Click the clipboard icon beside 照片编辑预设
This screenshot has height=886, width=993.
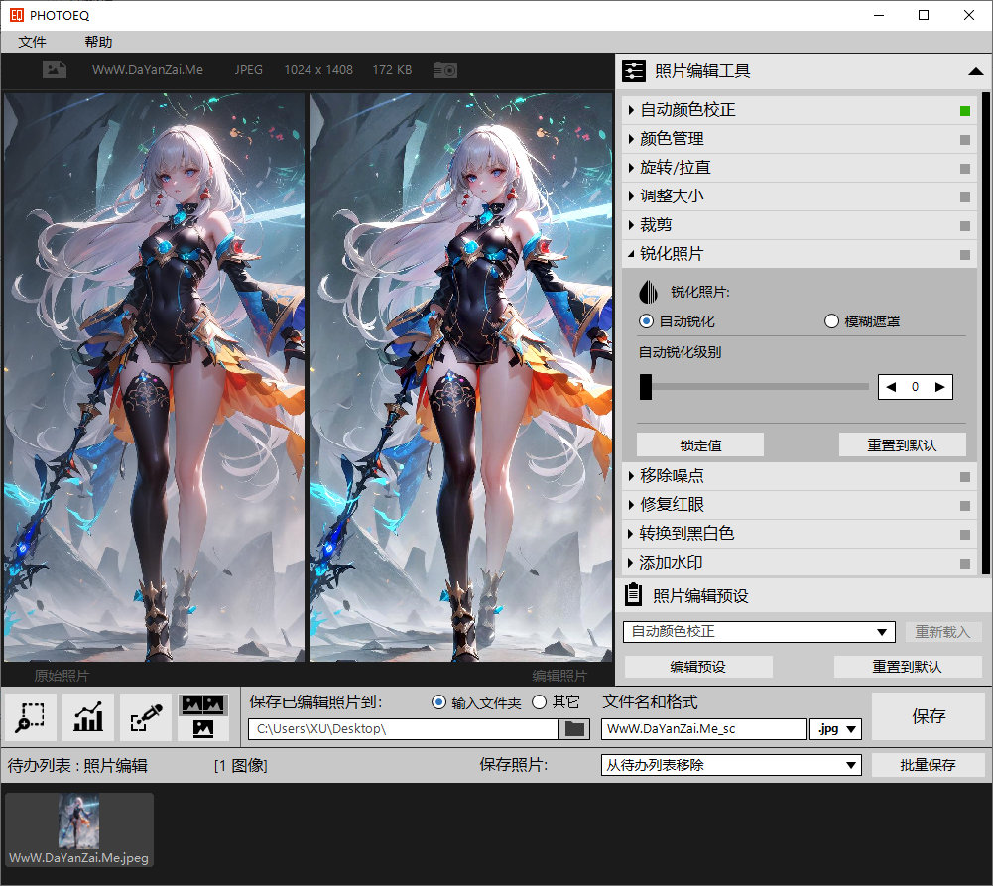(x=633, y=594)
